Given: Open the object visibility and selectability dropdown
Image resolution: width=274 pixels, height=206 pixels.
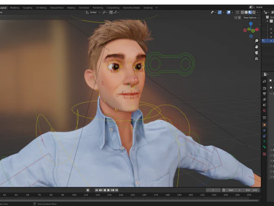Looking at the screenshot, I should pyautogui.click(x=213, y=13).
